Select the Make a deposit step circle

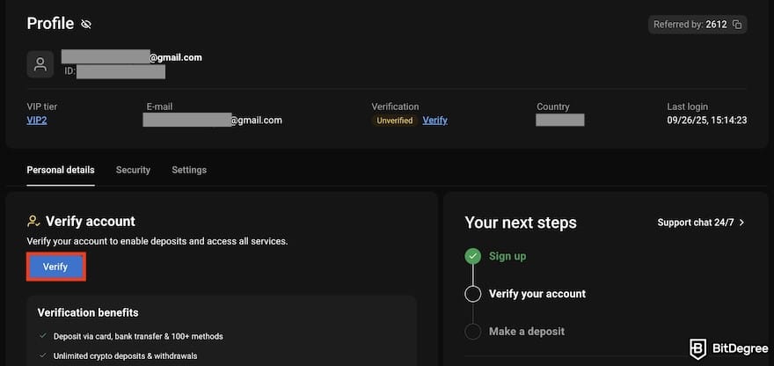(x=473, y=332)
